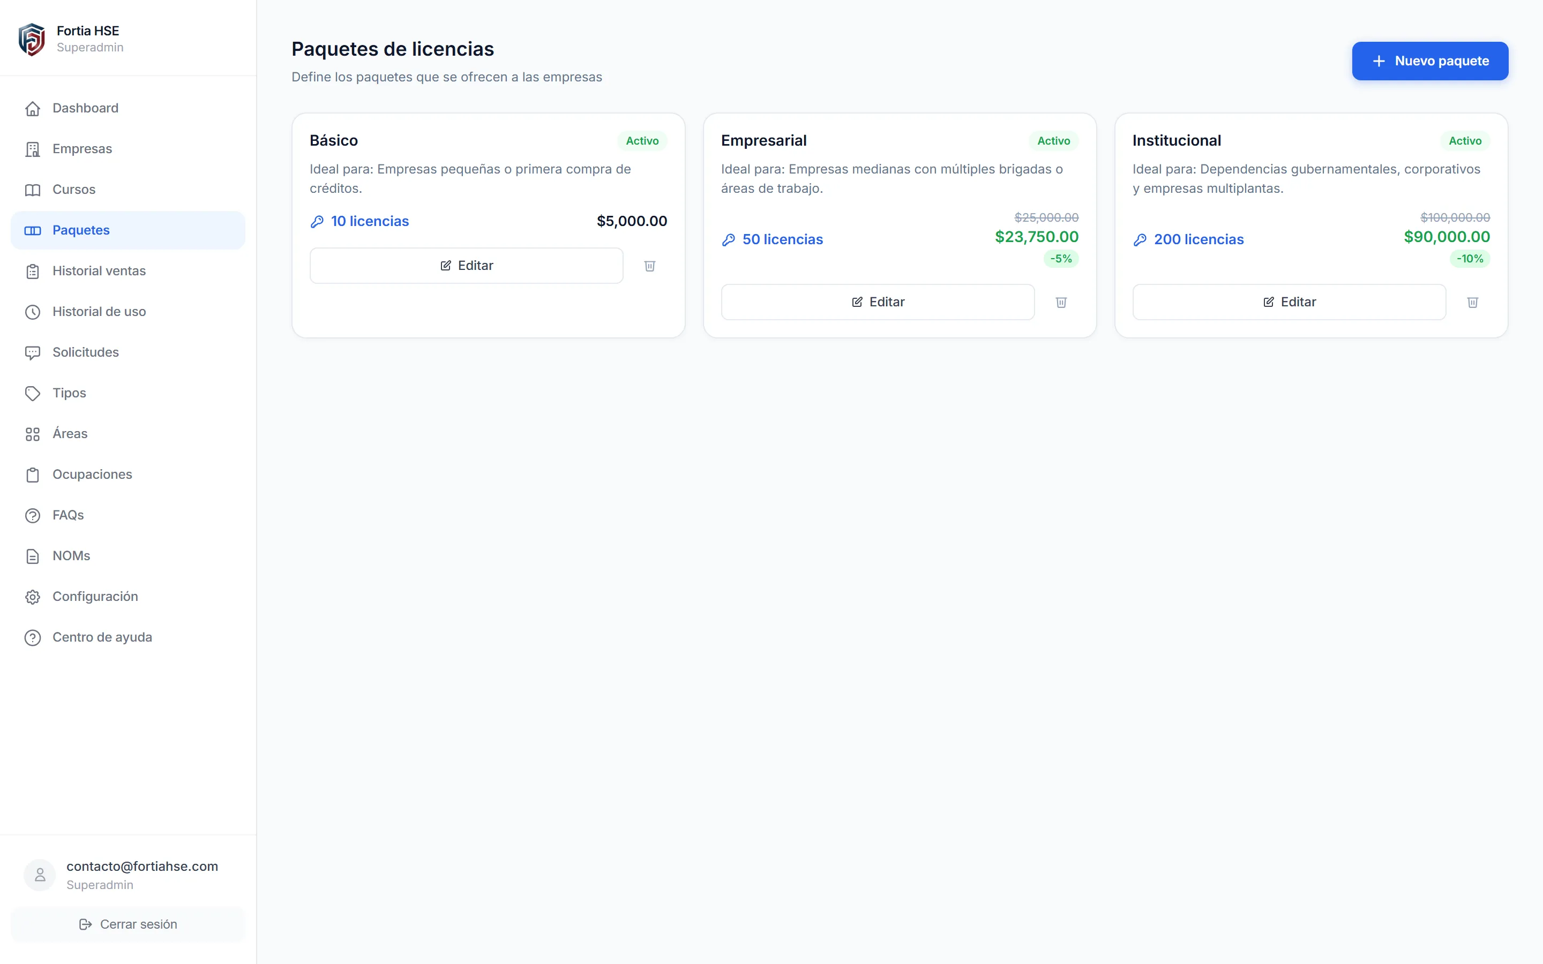Screen dimensions: 1543x964
Task: Click the -5% discount badge
Action: click(1061, 259)
